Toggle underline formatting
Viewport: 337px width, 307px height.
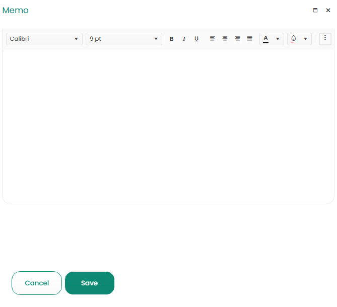196,39
